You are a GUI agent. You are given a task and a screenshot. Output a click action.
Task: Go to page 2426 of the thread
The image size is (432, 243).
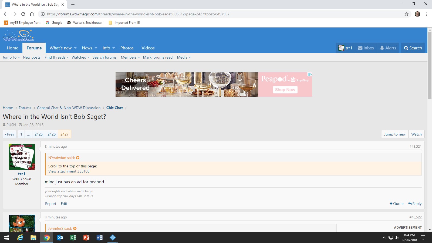click(52, 134)
